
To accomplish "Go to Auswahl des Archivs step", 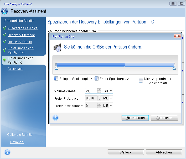I will [22, 28].
